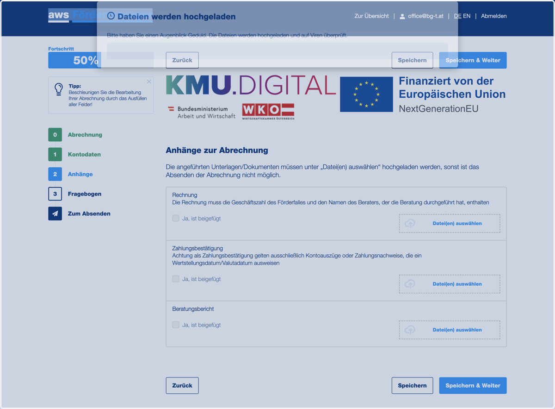Screen dimensions: 555x409
Task: Check 'Ja, ist beigefügt' for Rechnung
Action: 176,218
